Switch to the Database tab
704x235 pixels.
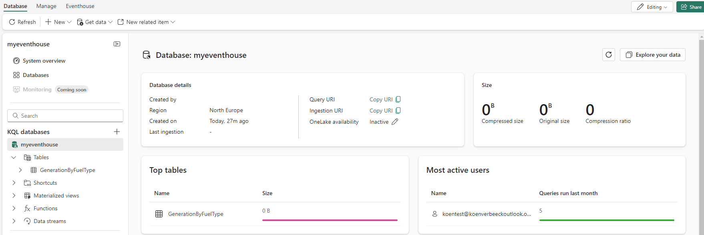pos(16,6)
